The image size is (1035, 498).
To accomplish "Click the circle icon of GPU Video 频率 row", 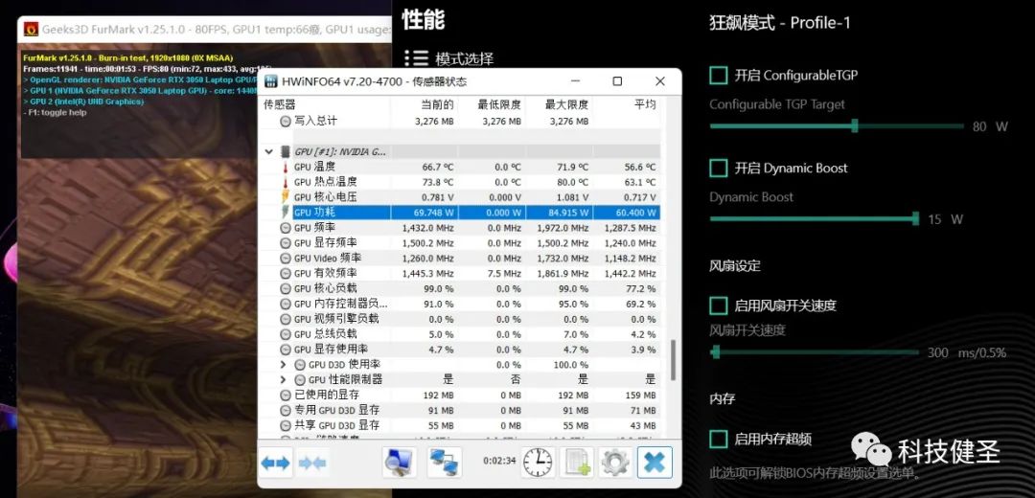I will (x=286, y=258).
